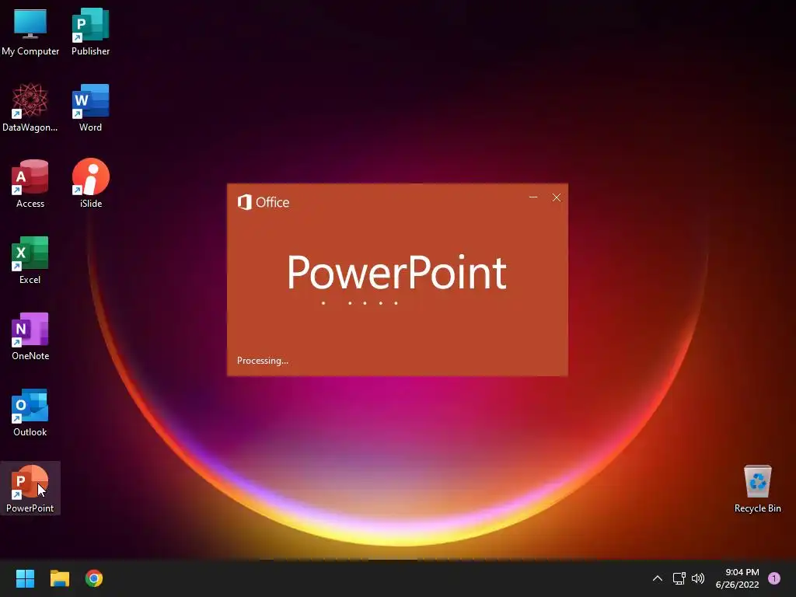
Task: Select the DataWagon desktop shortcut
Action: tap(30, 107)
